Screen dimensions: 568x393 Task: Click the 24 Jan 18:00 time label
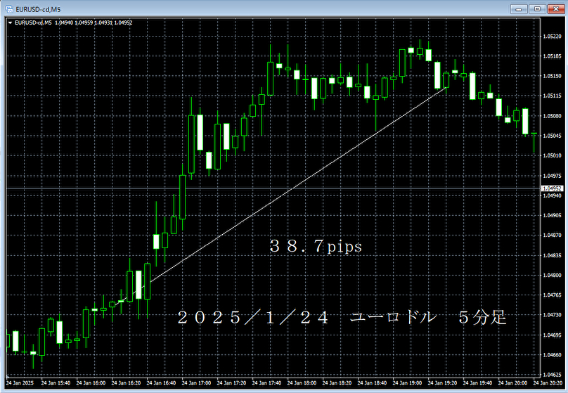pyautogui.click(x=302, y=383)
